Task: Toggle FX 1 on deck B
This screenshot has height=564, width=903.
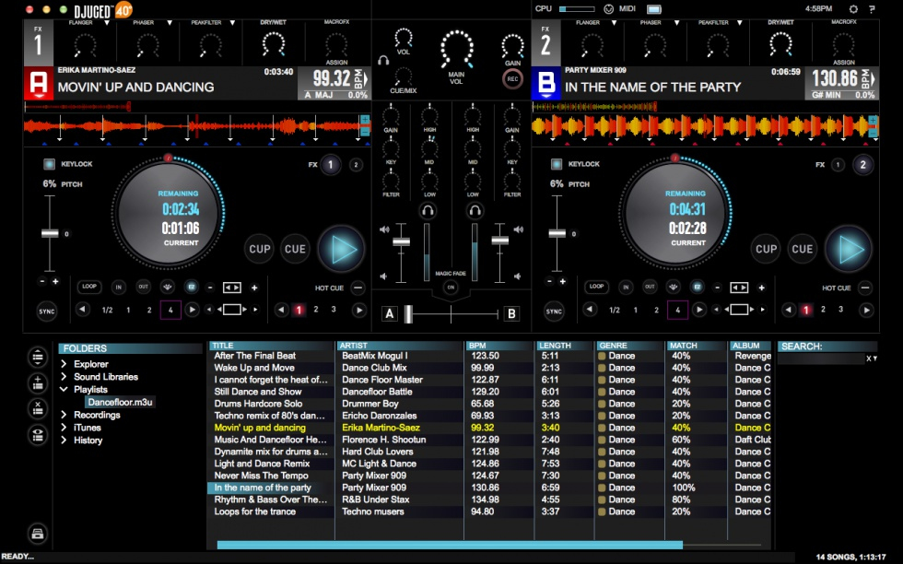Action: pyautogui.click(x=838, y=165)
